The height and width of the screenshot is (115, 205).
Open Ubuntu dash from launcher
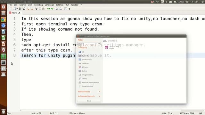(x=4, y=7)
